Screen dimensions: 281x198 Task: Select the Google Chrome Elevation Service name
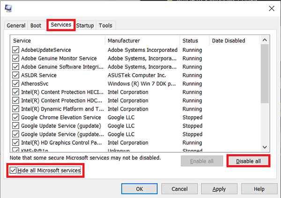click(x=61, y=117)
